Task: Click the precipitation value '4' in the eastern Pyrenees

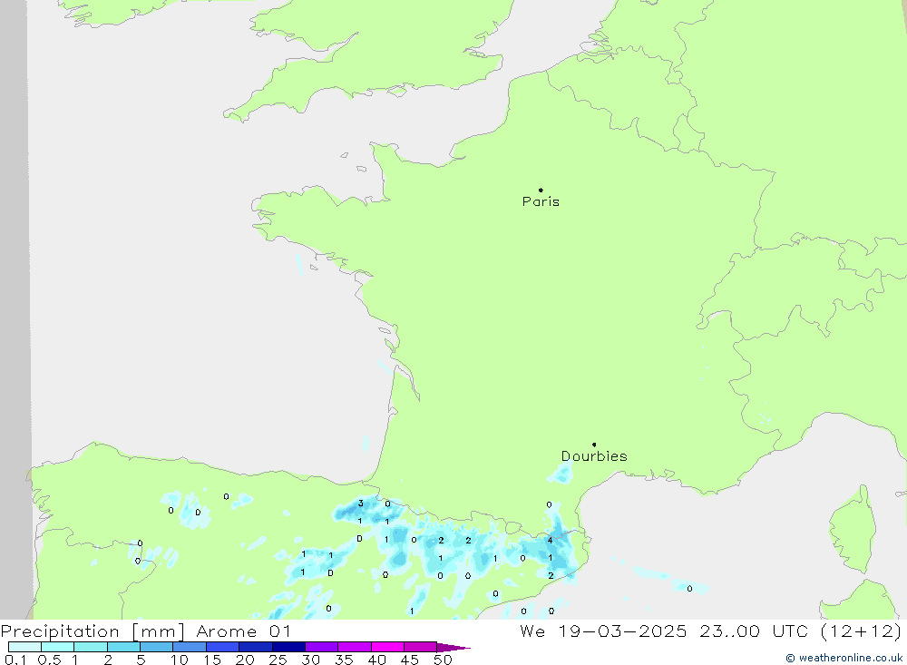Action: [x=551, y=541]
